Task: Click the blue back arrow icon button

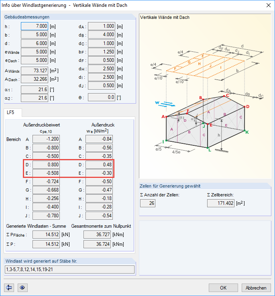Action: (x=9, y=288)
